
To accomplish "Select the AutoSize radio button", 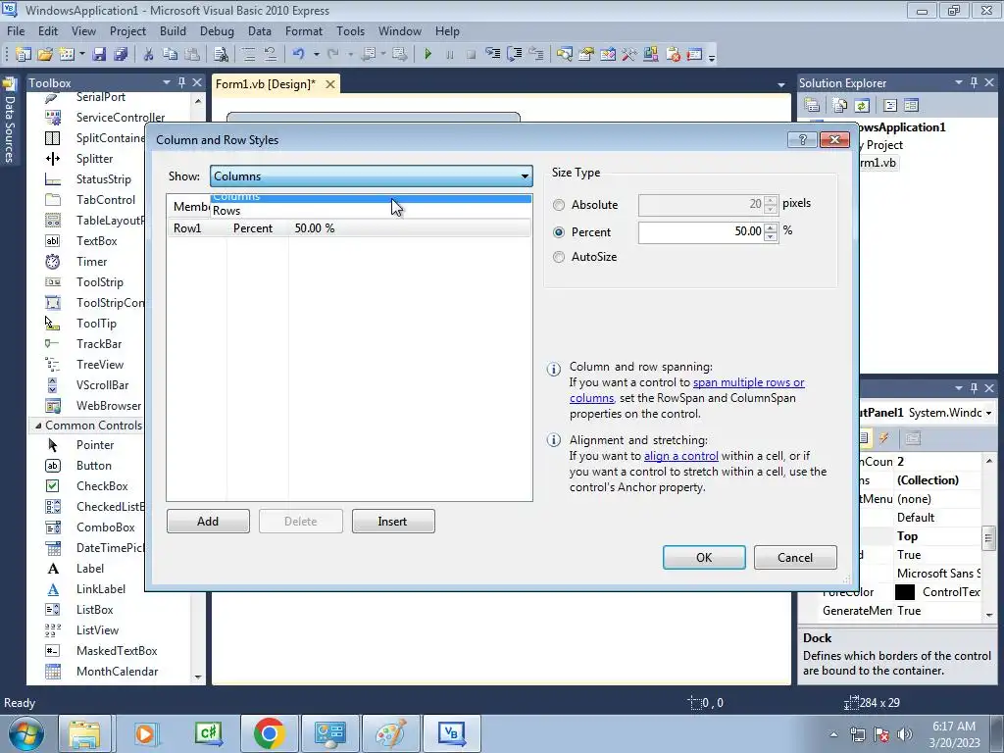I will [x=559, y=257].
